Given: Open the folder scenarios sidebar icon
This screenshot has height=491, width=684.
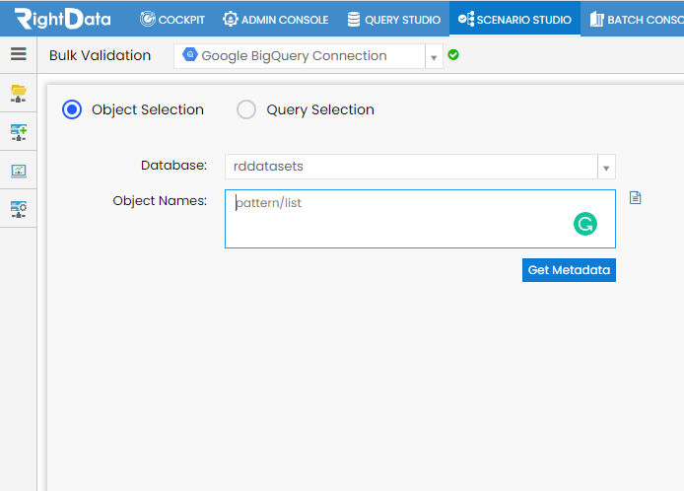Looking at the screenshot, I should point(19,94).
